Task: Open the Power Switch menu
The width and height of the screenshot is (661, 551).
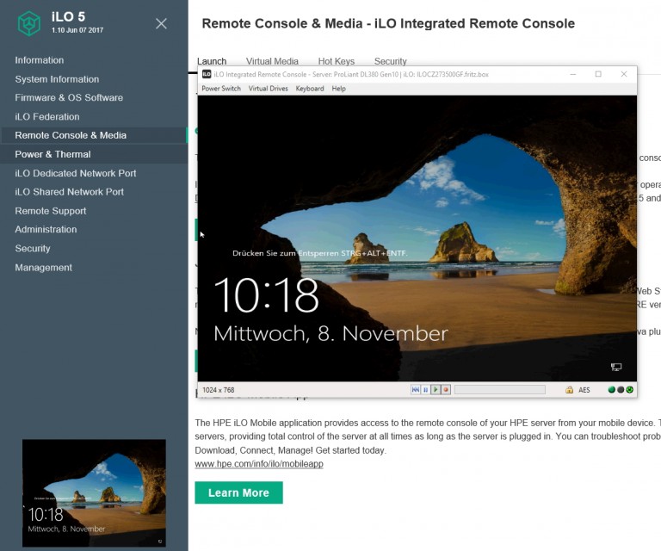Action: point(221,89)
